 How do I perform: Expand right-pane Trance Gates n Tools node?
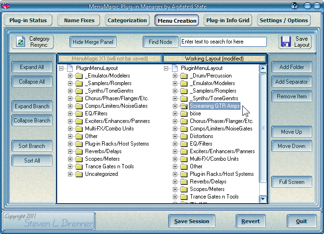point(175,197)
